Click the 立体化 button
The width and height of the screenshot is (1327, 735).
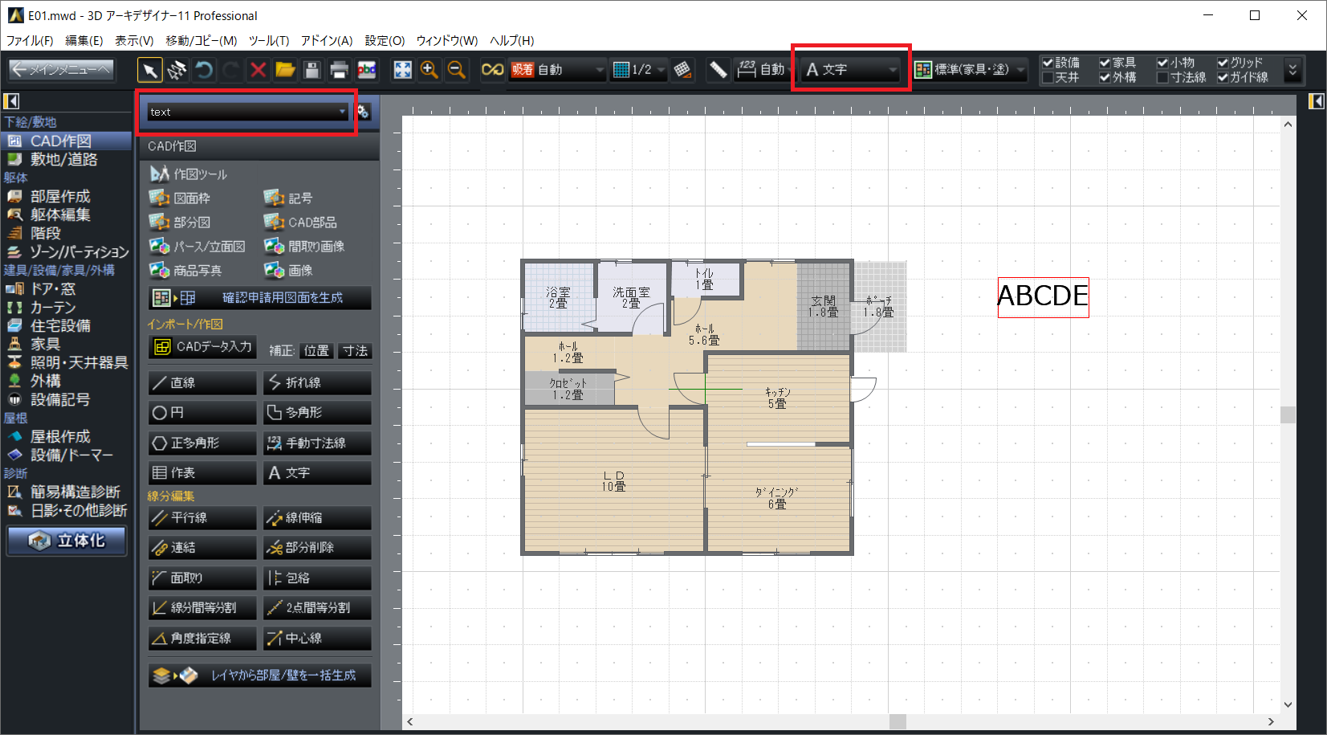pos(67,541)
